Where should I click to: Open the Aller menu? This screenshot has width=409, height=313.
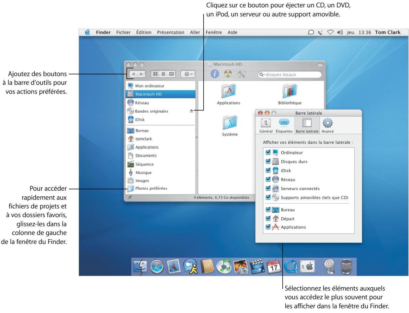[x=195, y=33]
